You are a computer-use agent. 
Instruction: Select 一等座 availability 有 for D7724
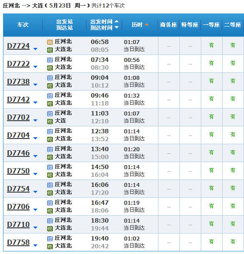(211, 45)
